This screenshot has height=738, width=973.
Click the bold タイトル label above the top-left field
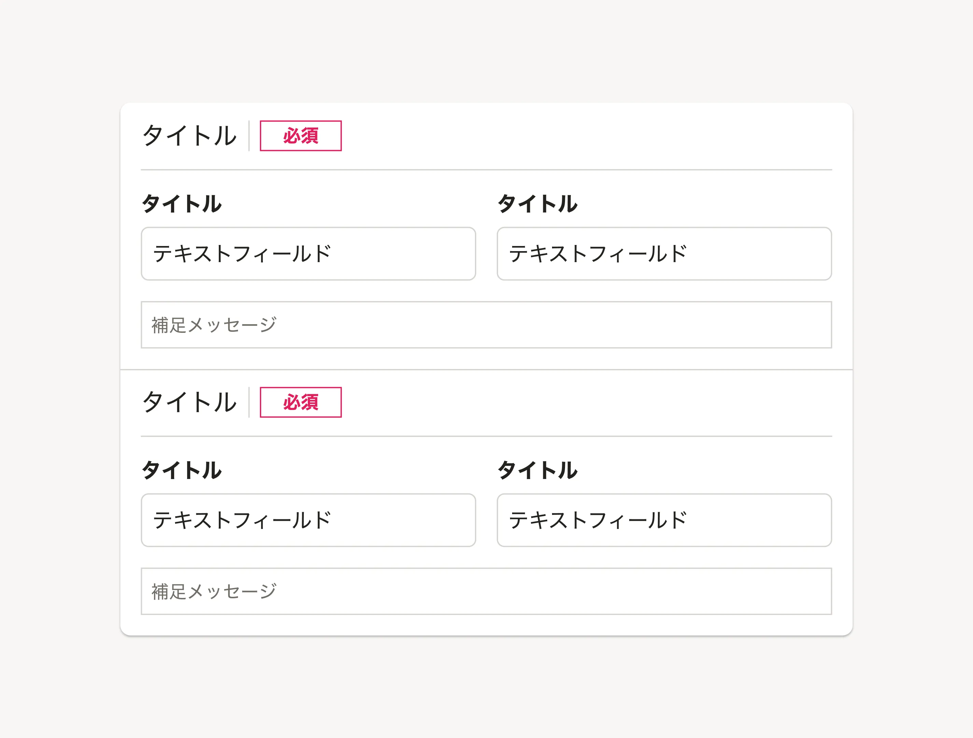[182, 204]
